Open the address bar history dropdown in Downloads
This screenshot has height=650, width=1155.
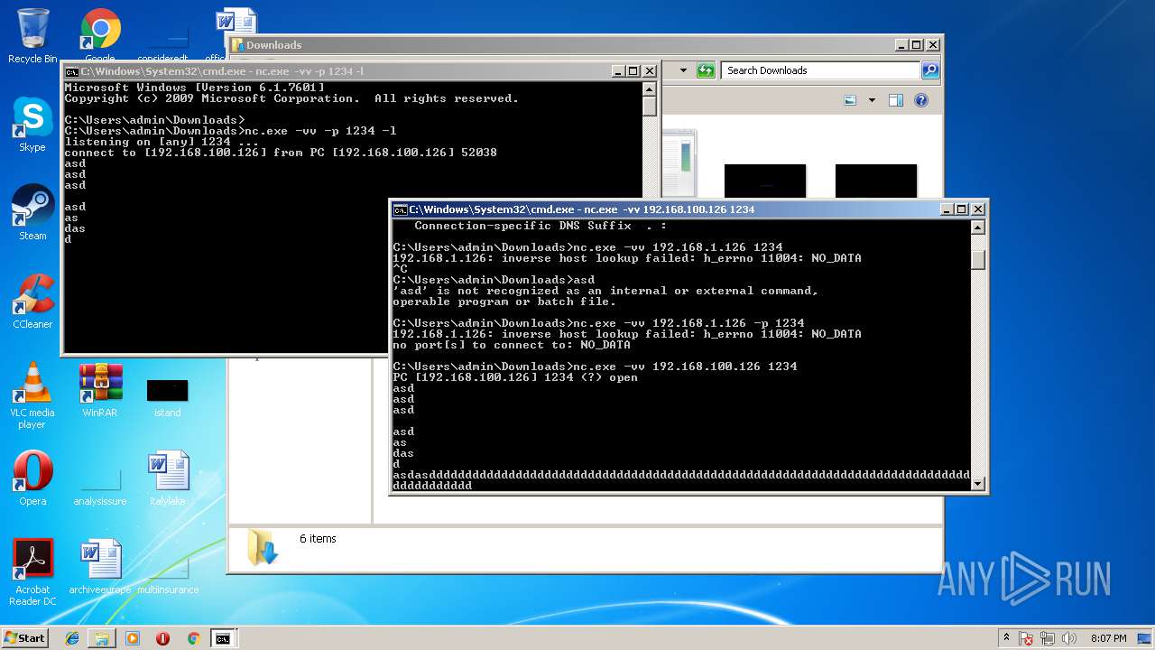(683, 70)
